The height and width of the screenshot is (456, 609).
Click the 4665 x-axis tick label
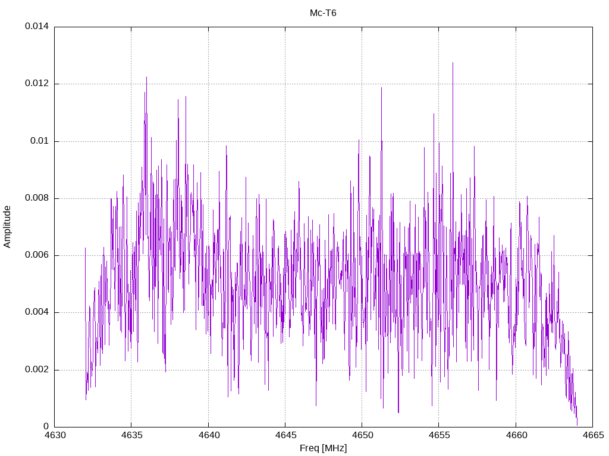click(x=593, y=435)
